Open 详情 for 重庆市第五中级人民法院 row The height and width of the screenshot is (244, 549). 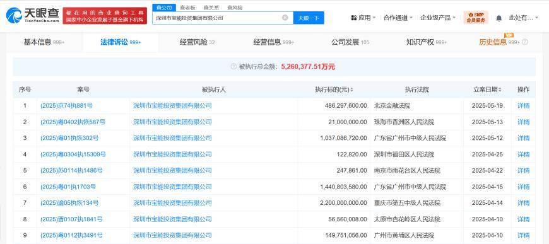click(523, 202)
